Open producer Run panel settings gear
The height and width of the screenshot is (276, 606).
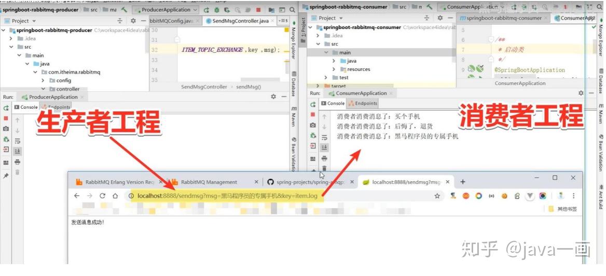273,97
